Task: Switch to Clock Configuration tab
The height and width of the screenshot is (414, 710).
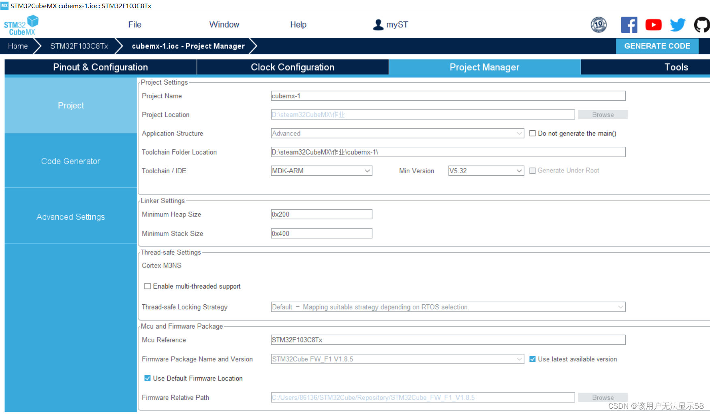Action: 293,67
